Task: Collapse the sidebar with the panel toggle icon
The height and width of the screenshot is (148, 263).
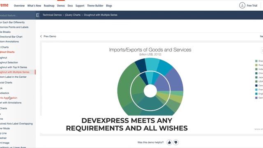Action: tap(38, 15)
